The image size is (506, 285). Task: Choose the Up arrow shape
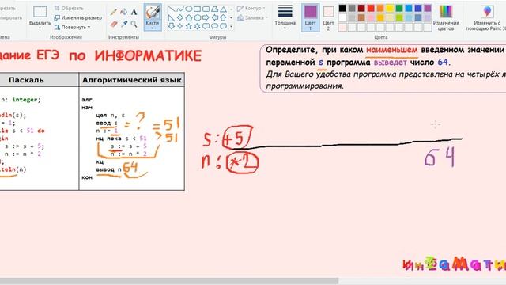(x=223, y=17)
